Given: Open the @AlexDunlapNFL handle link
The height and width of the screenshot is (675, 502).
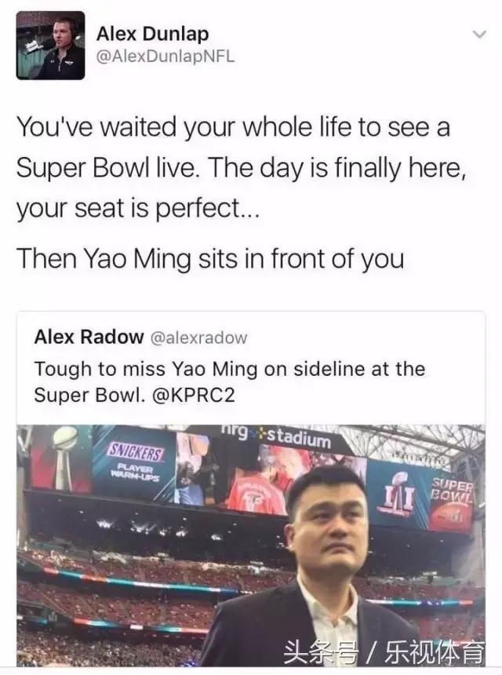Looking at the screenshot, I should [x=166, y=57].
